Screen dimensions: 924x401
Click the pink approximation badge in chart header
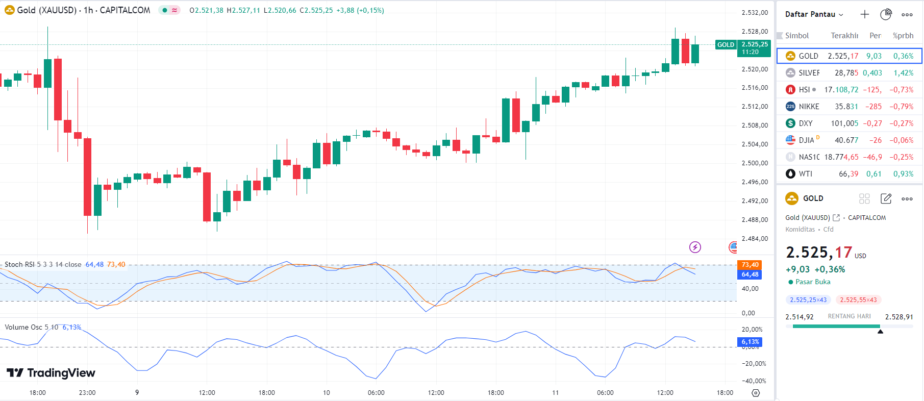point(175,10)
